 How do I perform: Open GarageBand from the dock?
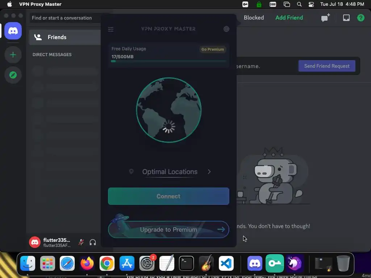206,263
